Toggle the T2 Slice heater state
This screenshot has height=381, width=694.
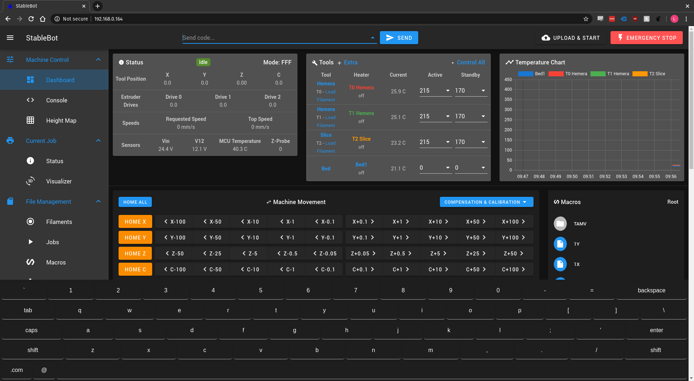click(361, 139)
